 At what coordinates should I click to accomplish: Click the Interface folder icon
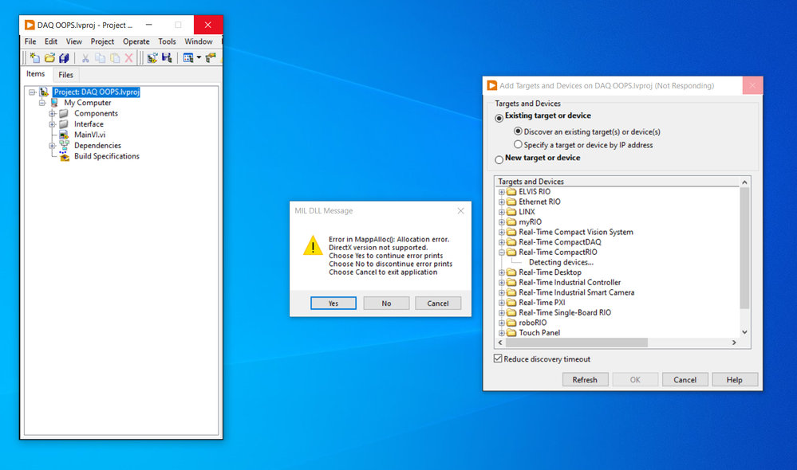(64, 123)
